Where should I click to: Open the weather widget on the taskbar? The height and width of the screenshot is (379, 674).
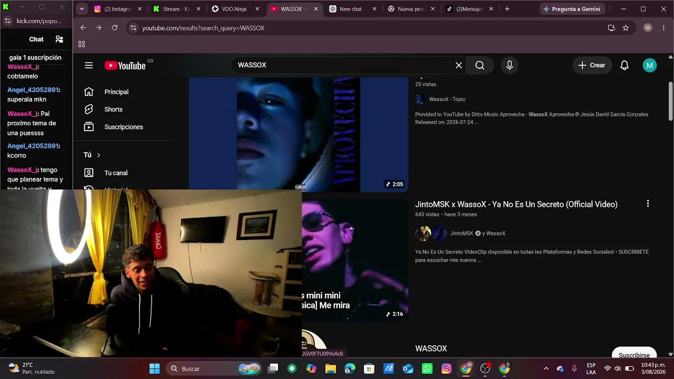pyautogui.click(x=32, y=368)
